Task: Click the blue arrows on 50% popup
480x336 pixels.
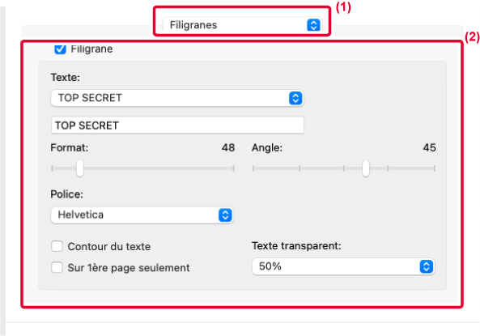Action: pos(426,266)
